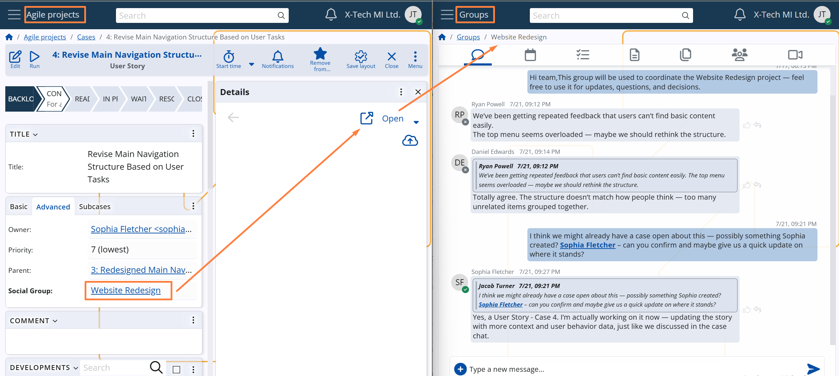Send the message with the arrow icon
This screenshot has height=376, width=839.
813,369
